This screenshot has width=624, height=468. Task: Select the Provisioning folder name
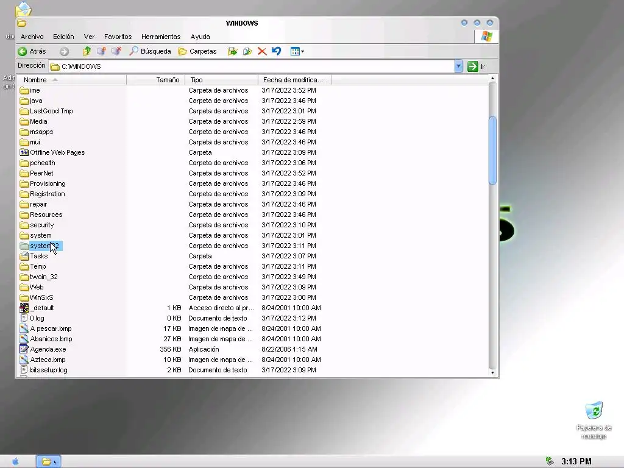tap(48, 183)
